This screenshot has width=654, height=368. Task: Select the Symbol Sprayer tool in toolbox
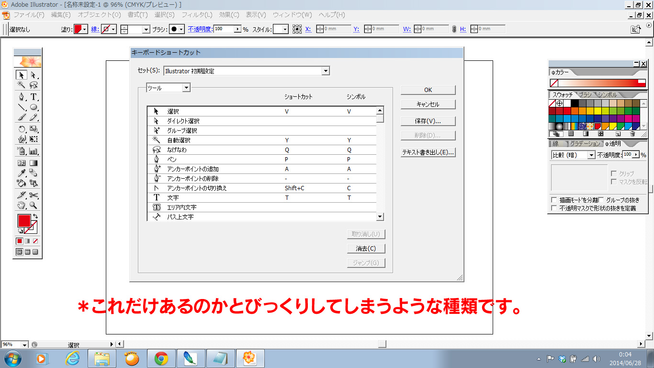click(21, 151)
